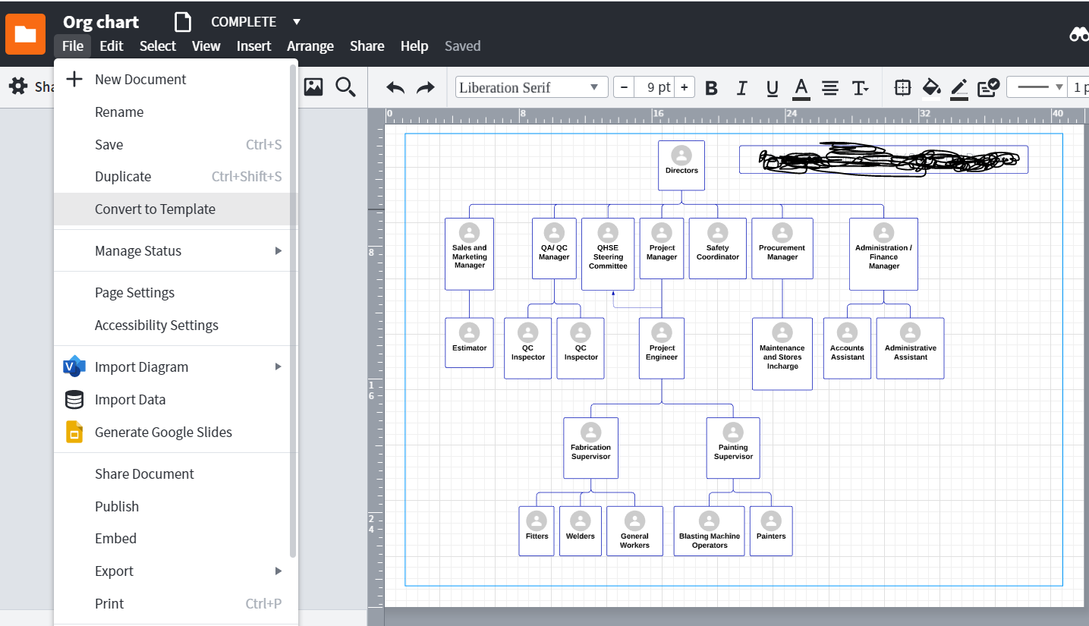Select the Project Engineer box
This screenshot has height=626, width=1089.
click(662, 349)
